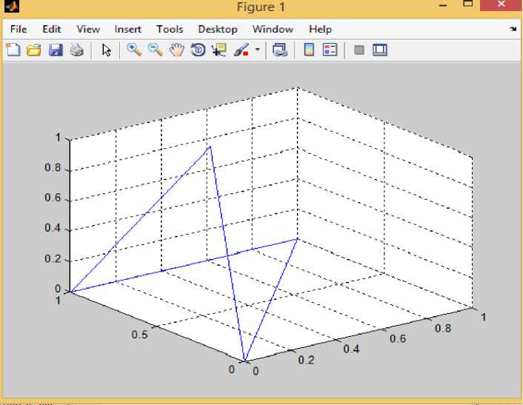The image size is (523, 405).
Task: Click Show Plot Tools and Dock Figure button
Action: pos(380,50)
